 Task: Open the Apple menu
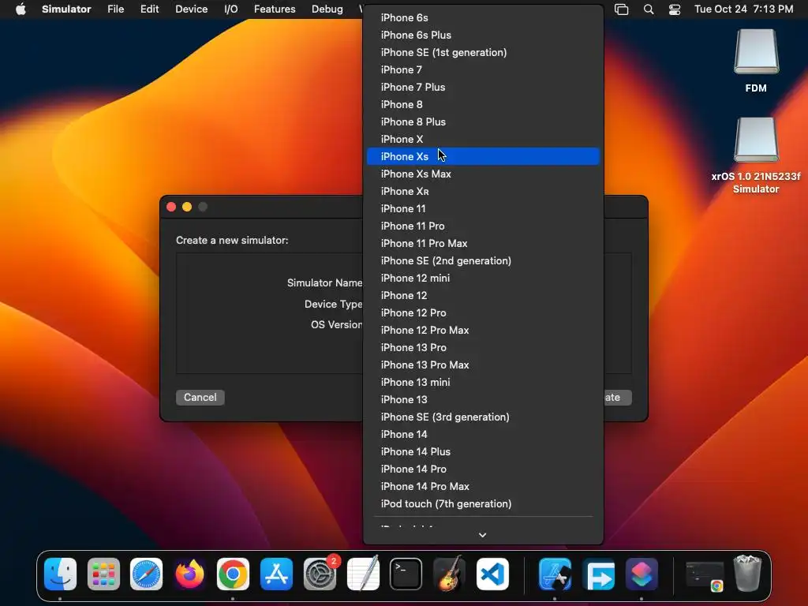(21, 9)
